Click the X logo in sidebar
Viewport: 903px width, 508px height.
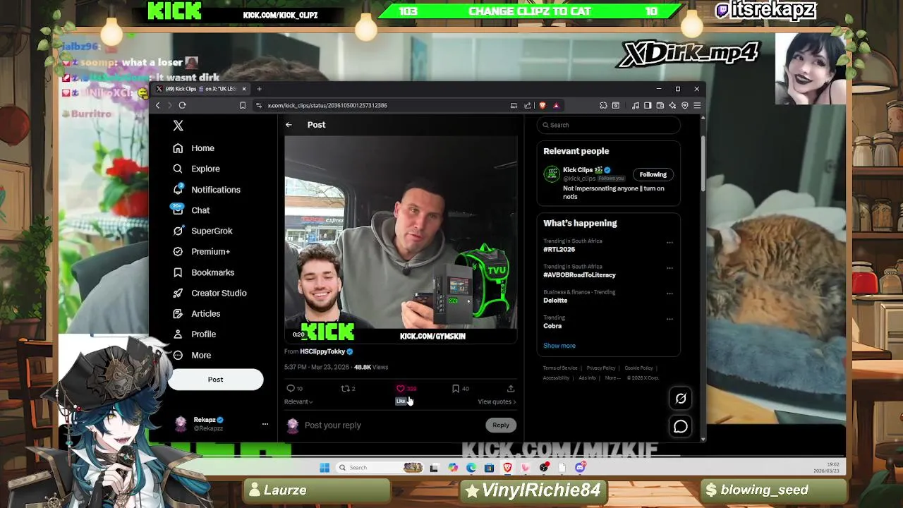[178, 126]
